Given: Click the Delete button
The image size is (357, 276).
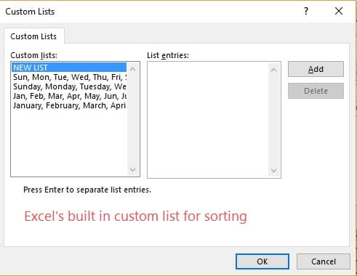Looking at the screenshot, I should 316,91.
